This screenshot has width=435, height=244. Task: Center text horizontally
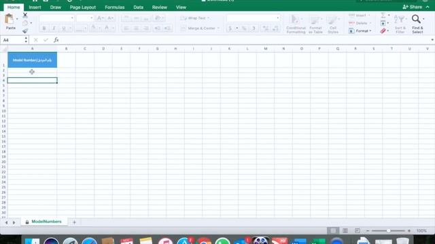pyautogui.click(x=136, y=28)
